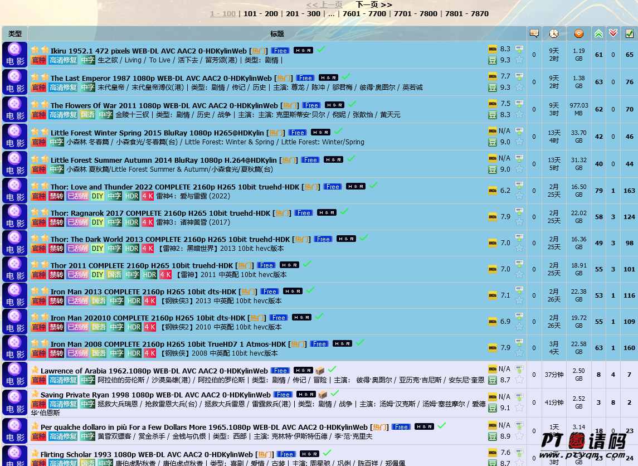Go to the next page (下一页)
Screen dimensions: 638x466
click(373, 4)
